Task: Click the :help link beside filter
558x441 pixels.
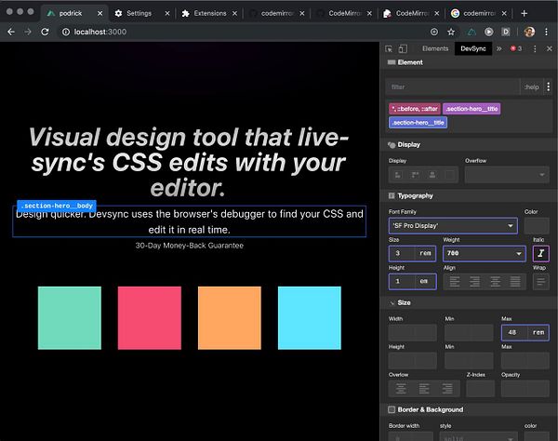Action: [532, 87]
